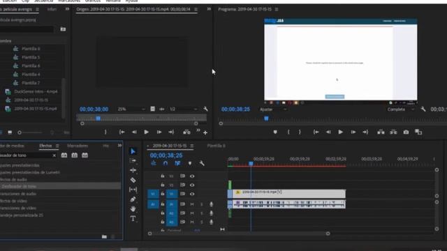Select the Selection arrow tool
The image size is (447, 251).
[133, 151]
